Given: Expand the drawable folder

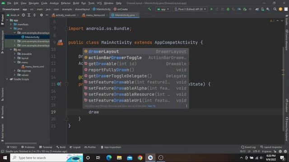Looking at the screenshot, I should (15, 54).
